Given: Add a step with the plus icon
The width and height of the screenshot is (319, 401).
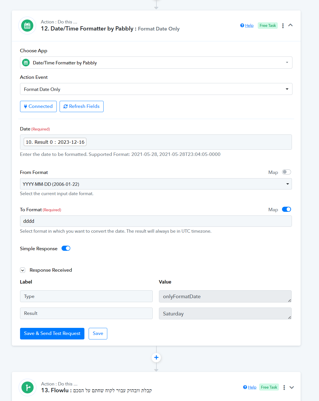Looking at the screenshot, I should pos(156,358).
